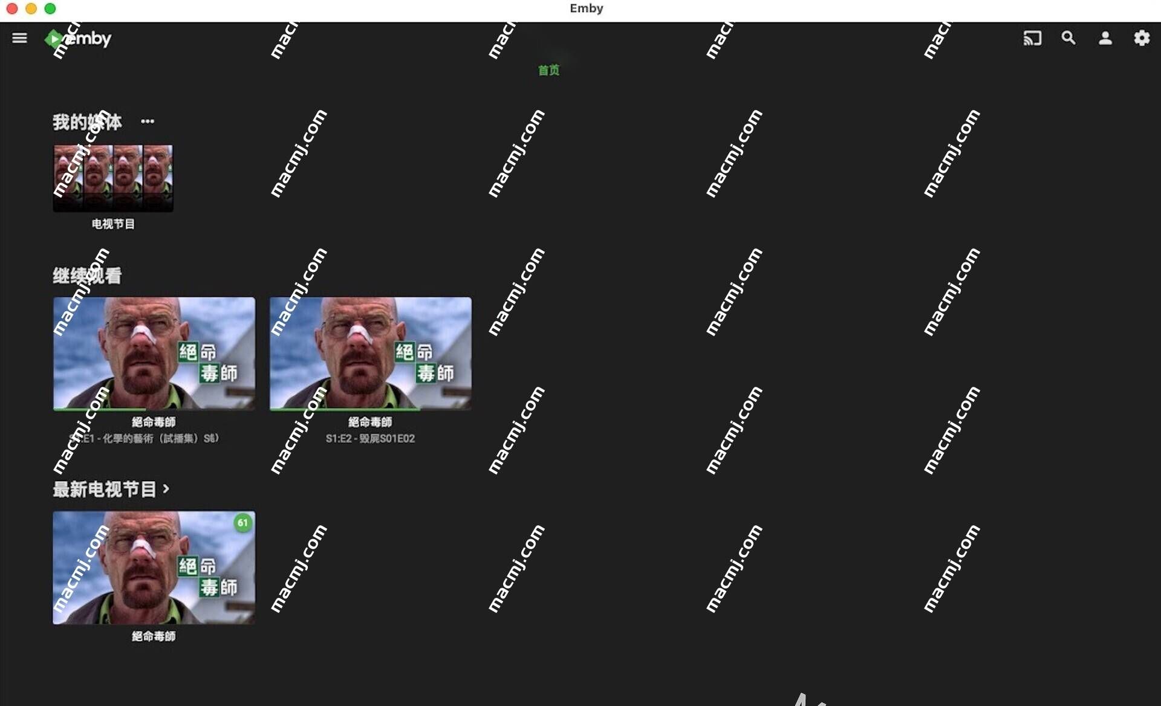Click the 电视节目 library label
The width and height of the screenshot is (1161, 706).
click(x=113, y=224)
